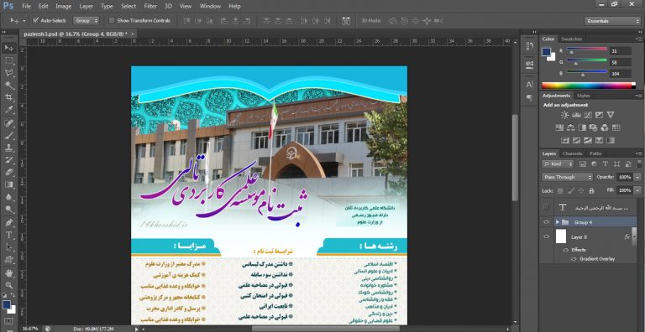
Task: Switch to the Paths tab
Action: click(x=595, y=153)
